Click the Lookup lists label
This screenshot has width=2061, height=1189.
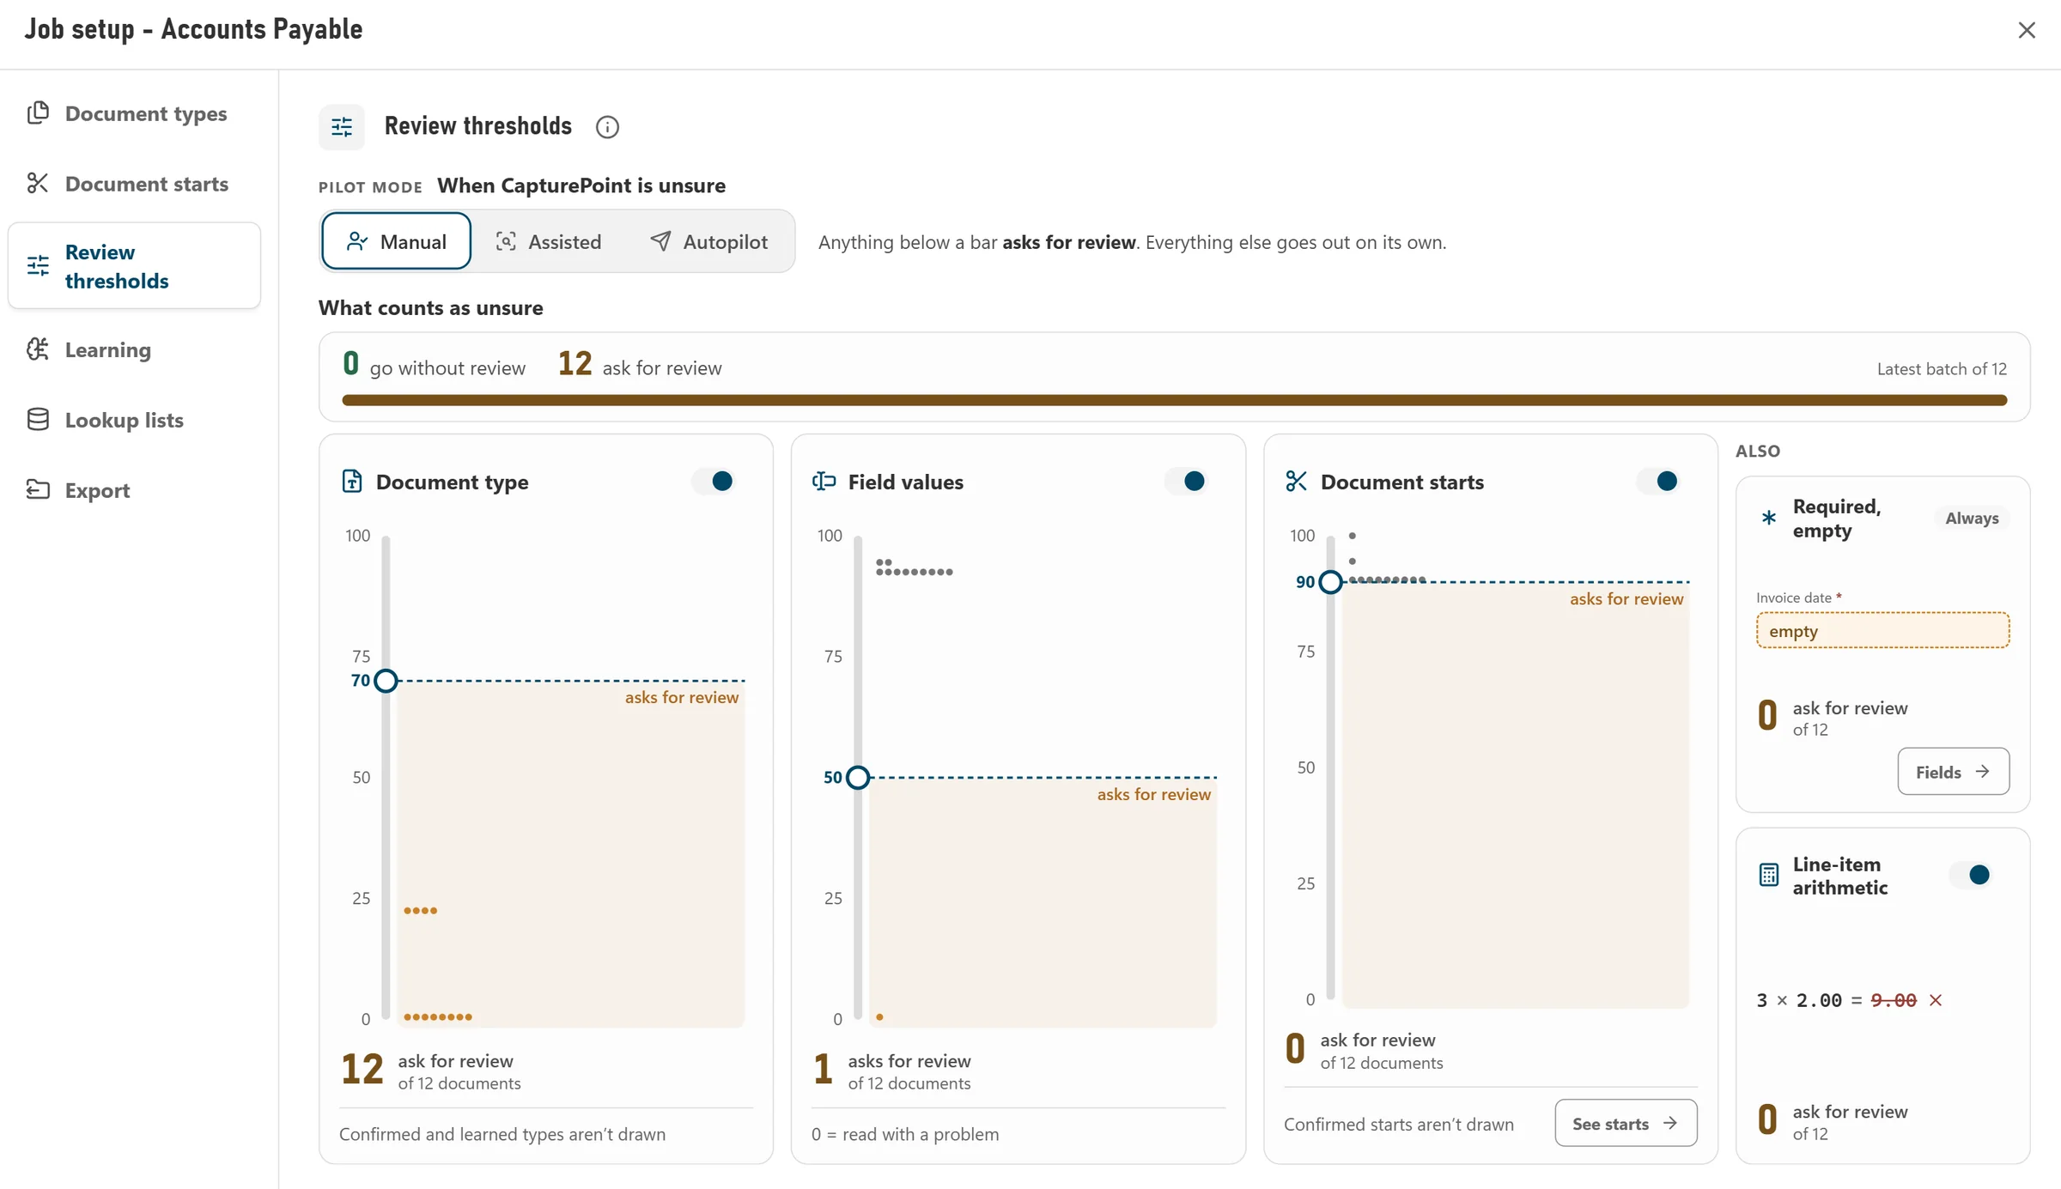(125, 420)
